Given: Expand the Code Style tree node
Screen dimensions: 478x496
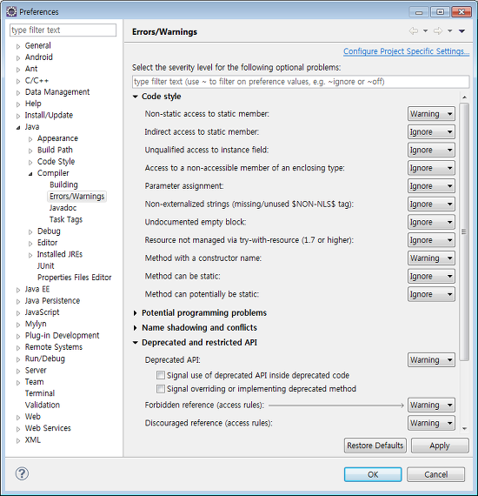Looking at the screenshot, I should click(30, 162).
